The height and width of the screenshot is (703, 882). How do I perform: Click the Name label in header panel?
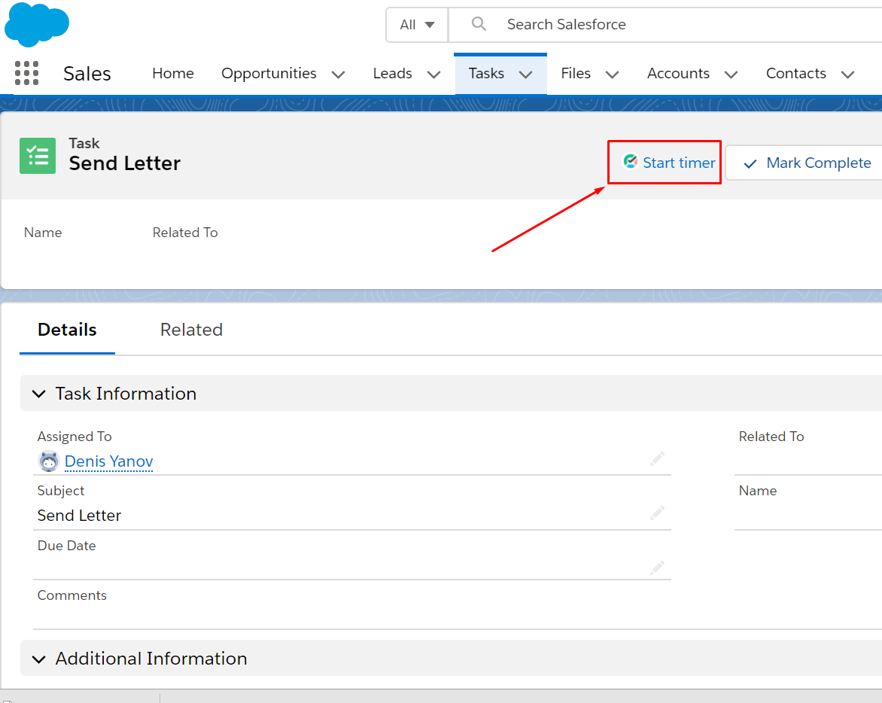coord(43,233)
